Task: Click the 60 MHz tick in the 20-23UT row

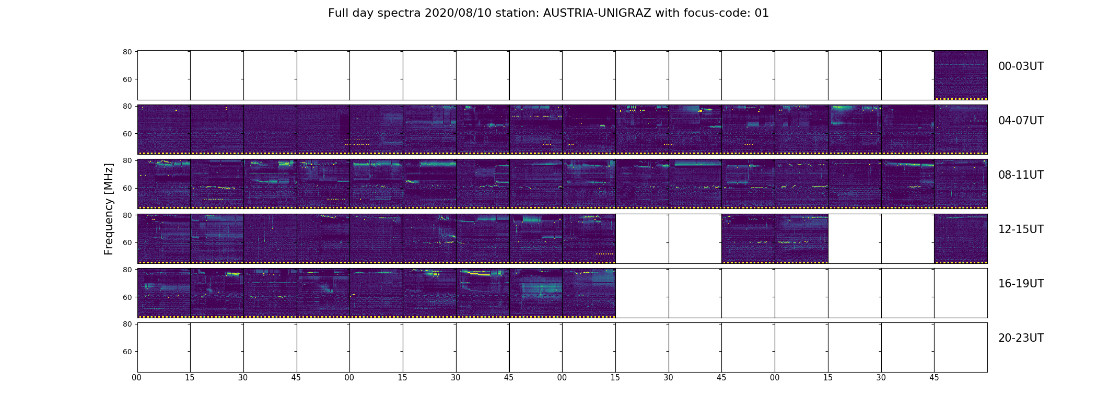Action: [127, 352]
